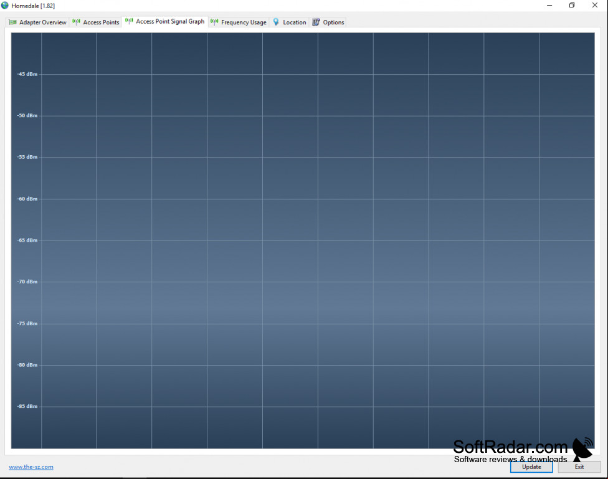The height and width of the screenshot is (479, 608).
Task: Click the Frequency Usage antenna icon
Action: [x=214, y=22]
